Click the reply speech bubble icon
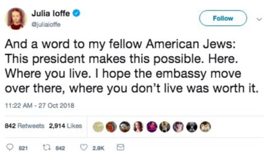Viewport: 271px width, 166px height. click(x=10, y=148)
